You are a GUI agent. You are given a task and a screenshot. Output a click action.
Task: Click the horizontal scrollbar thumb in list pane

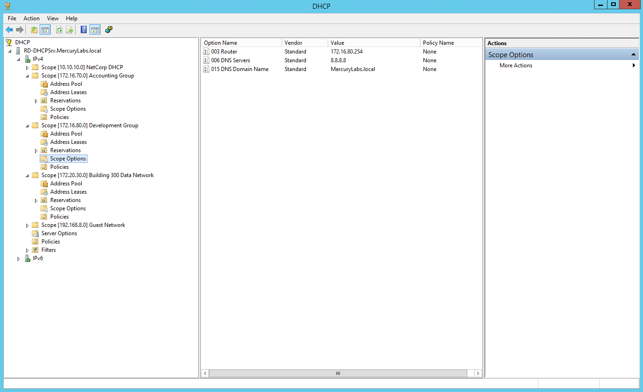point(338,373)
